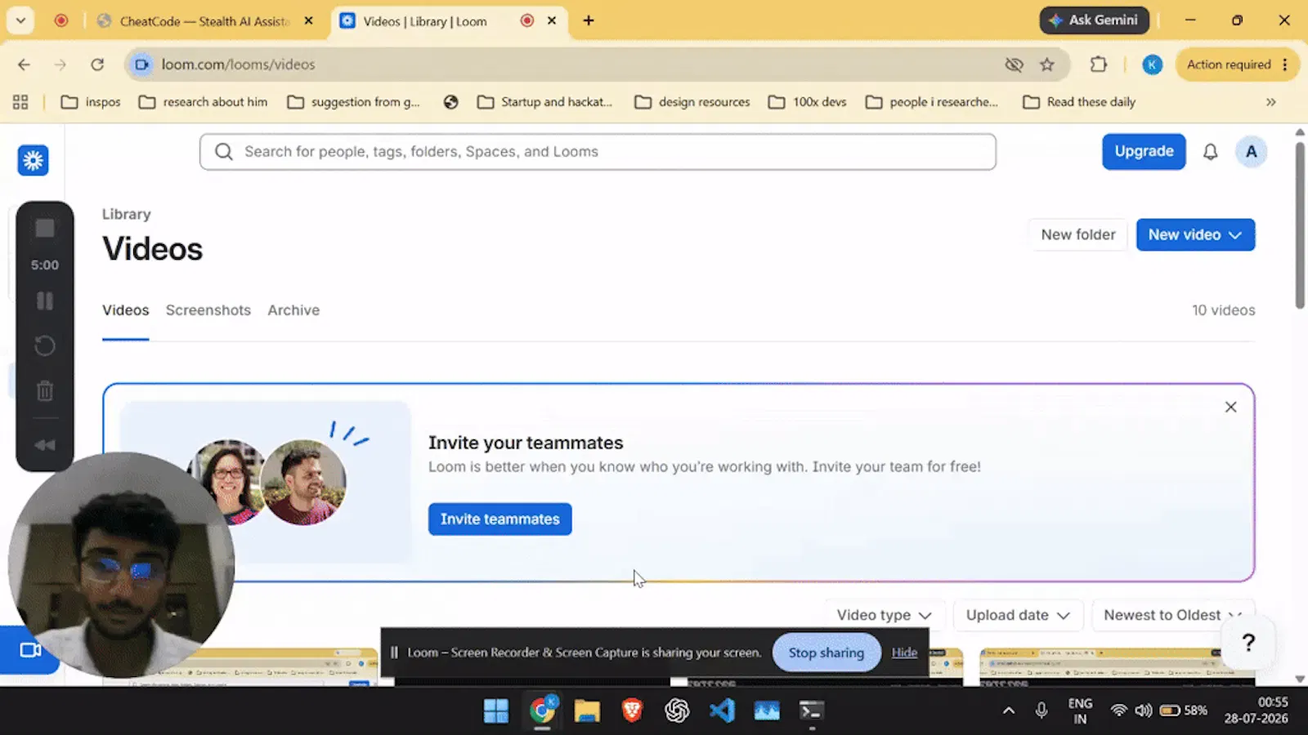Click the 10 videos count text
This screenshot has height=735, width=1308.
1223,310
